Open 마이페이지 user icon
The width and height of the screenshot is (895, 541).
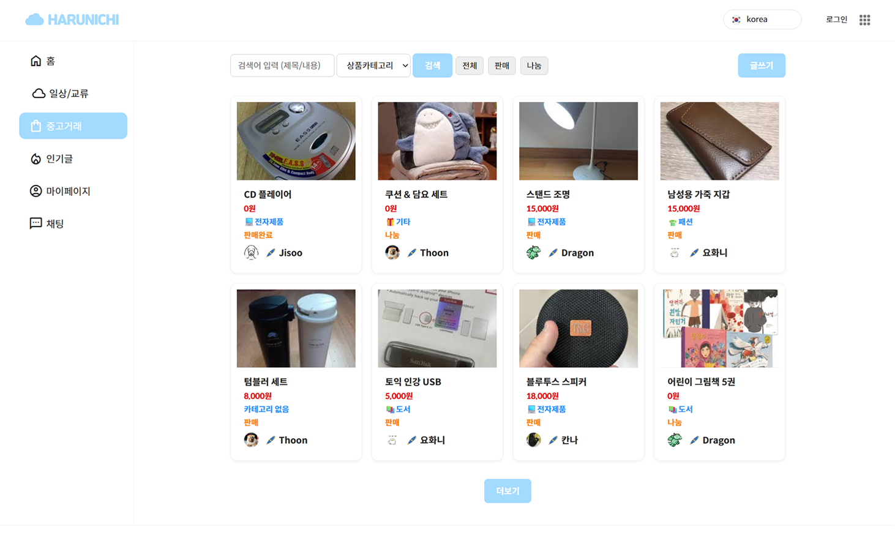tap(36, 191)
